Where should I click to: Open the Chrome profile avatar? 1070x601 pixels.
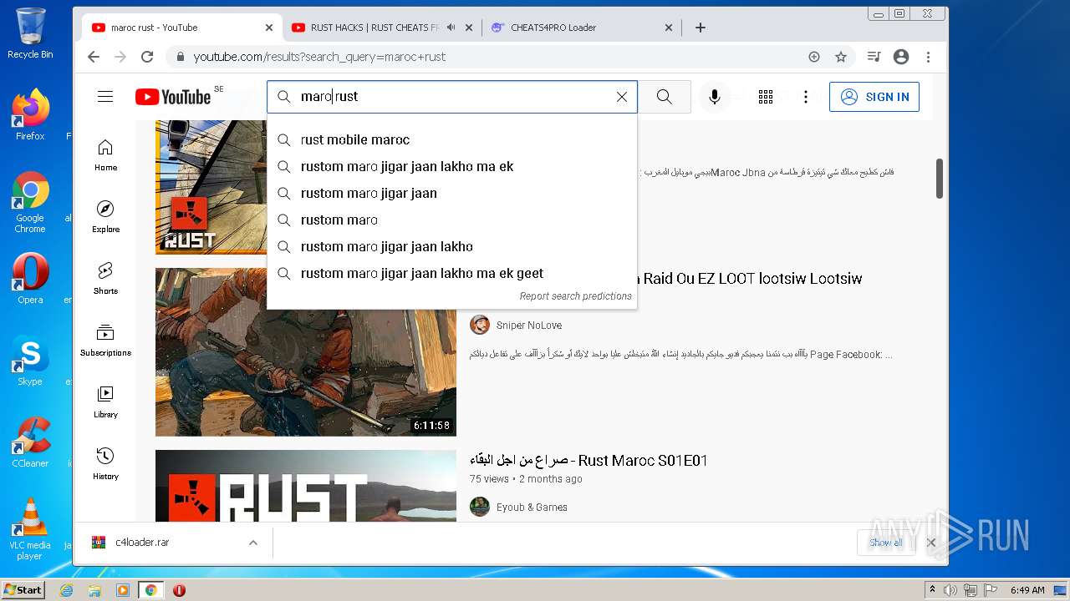(901, 57)
